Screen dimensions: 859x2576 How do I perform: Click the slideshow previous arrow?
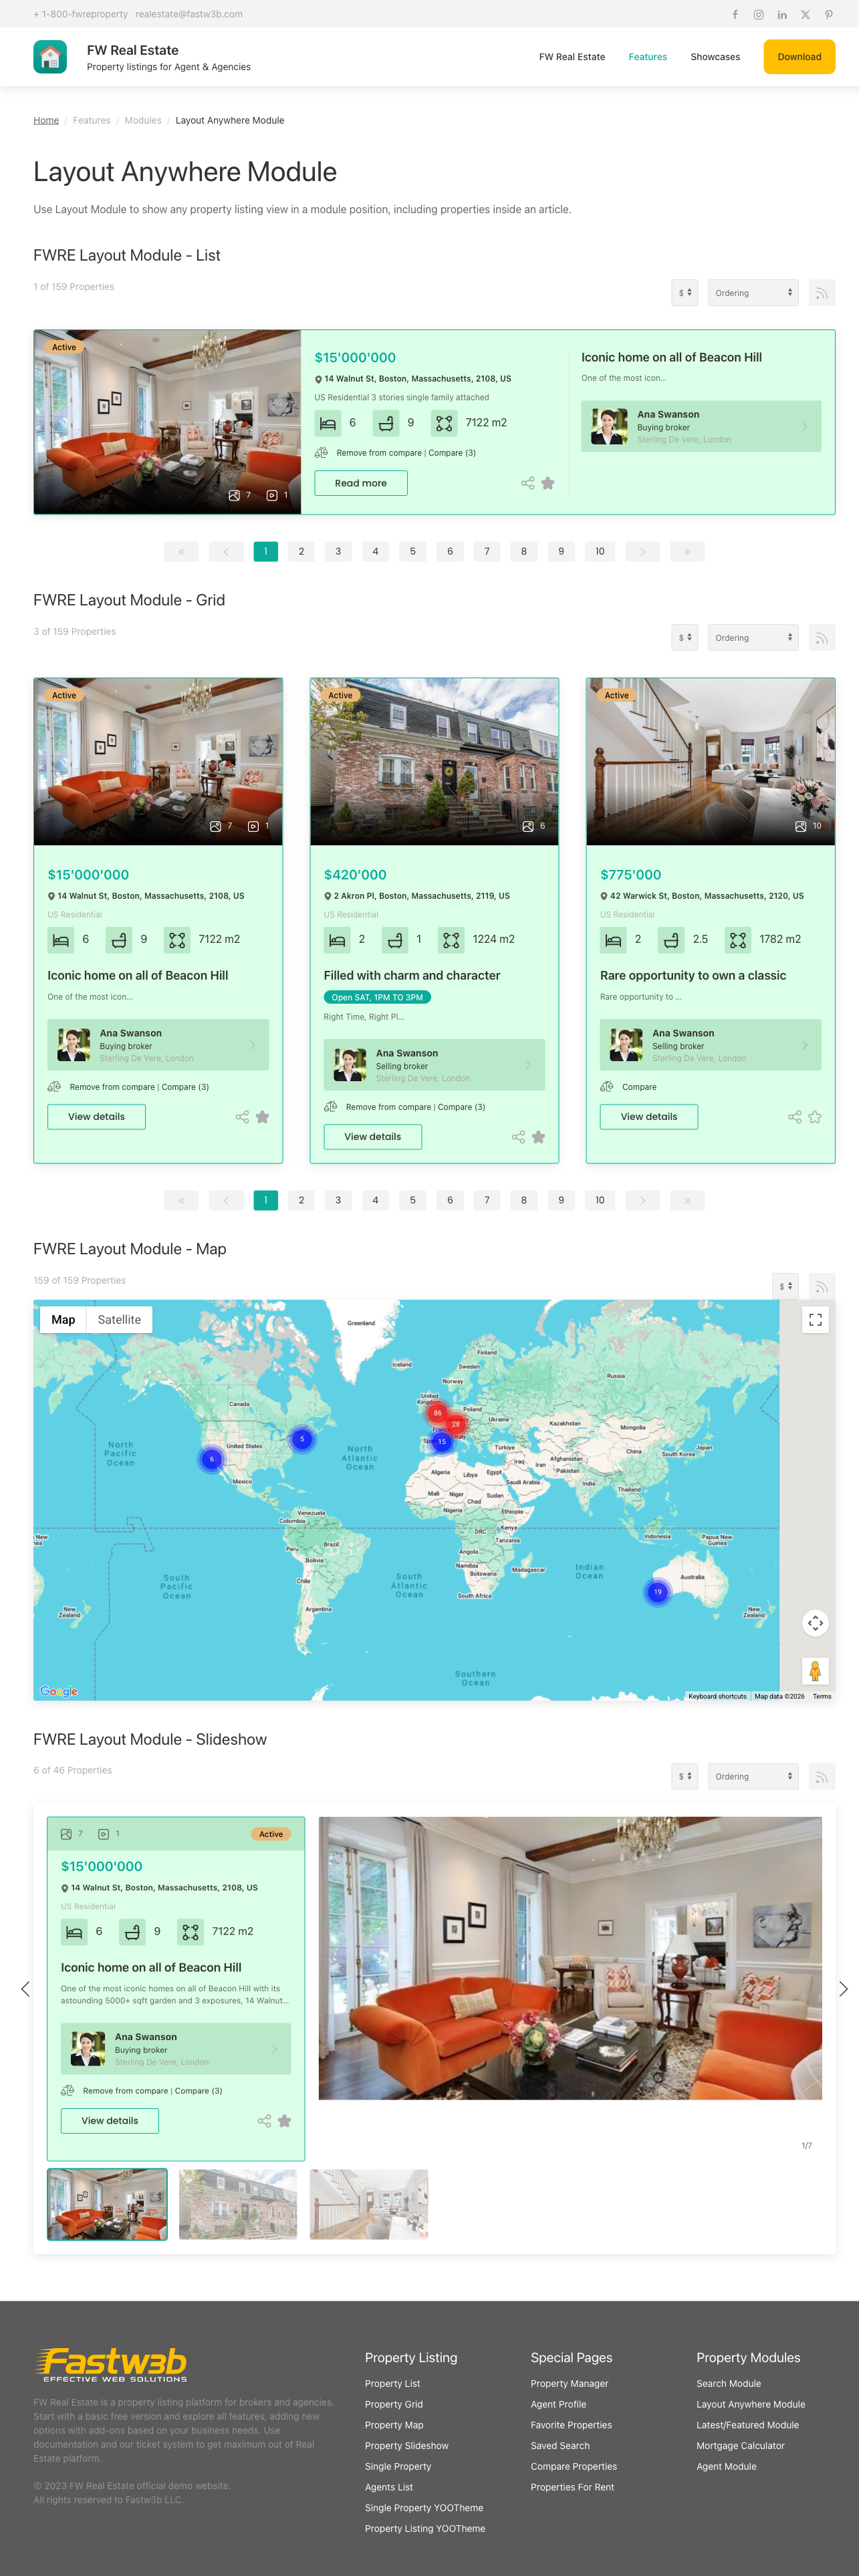coord(25,1989)
